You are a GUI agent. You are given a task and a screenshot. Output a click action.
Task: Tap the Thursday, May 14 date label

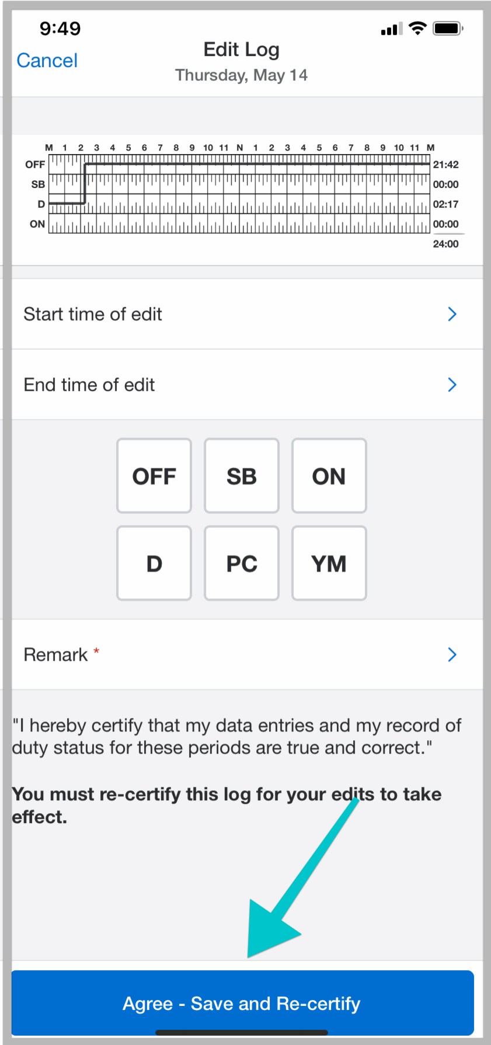[x=241, y=75]
